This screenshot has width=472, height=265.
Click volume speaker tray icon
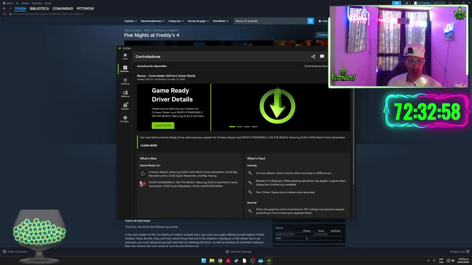point(453,261)
